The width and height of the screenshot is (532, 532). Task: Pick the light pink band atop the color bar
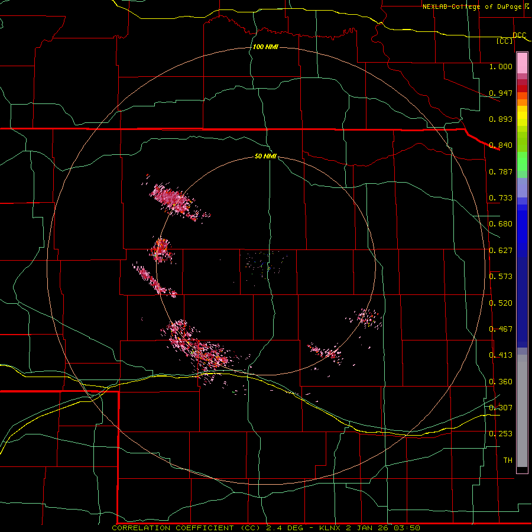522,63
